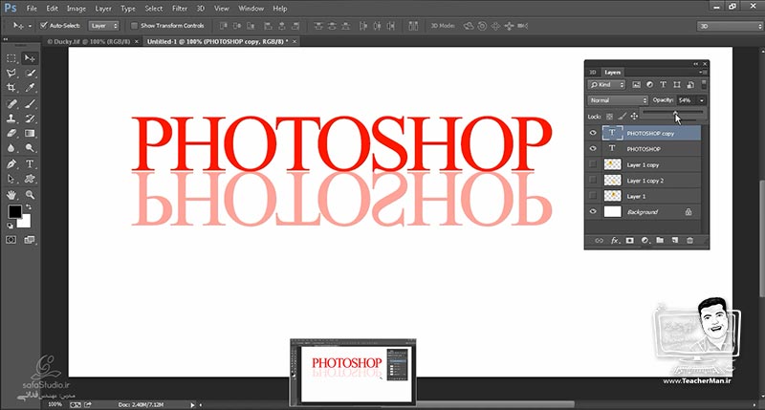Select the Dodge tool

pyautogui.click(x=30, y=148)
